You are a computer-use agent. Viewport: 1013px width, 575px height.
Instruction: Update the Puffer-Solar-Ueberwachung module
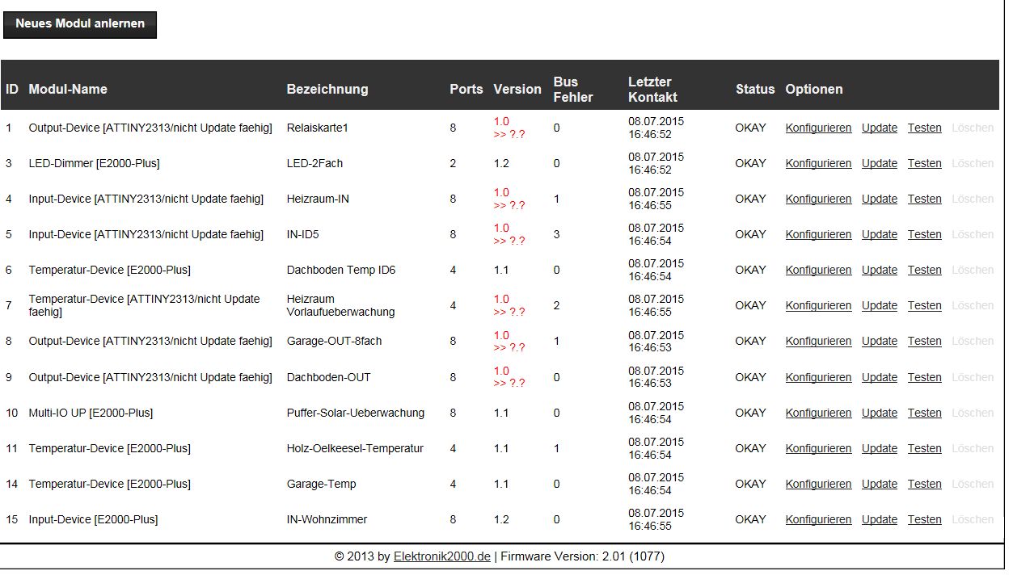coord(879,413)
